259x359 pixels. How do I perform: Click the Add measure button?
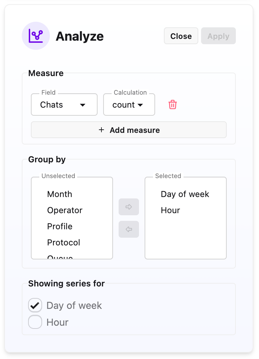pyautogui.click(x=129, y=130)
